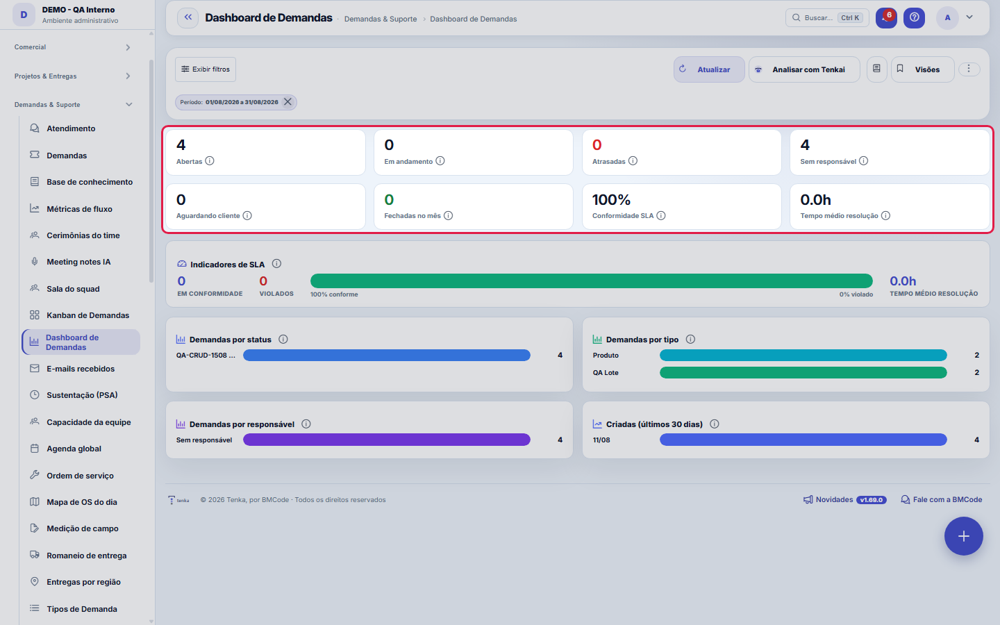Open Métricas de fluxo in sidebar
The image size is (1000, 625).
[81, 209]
